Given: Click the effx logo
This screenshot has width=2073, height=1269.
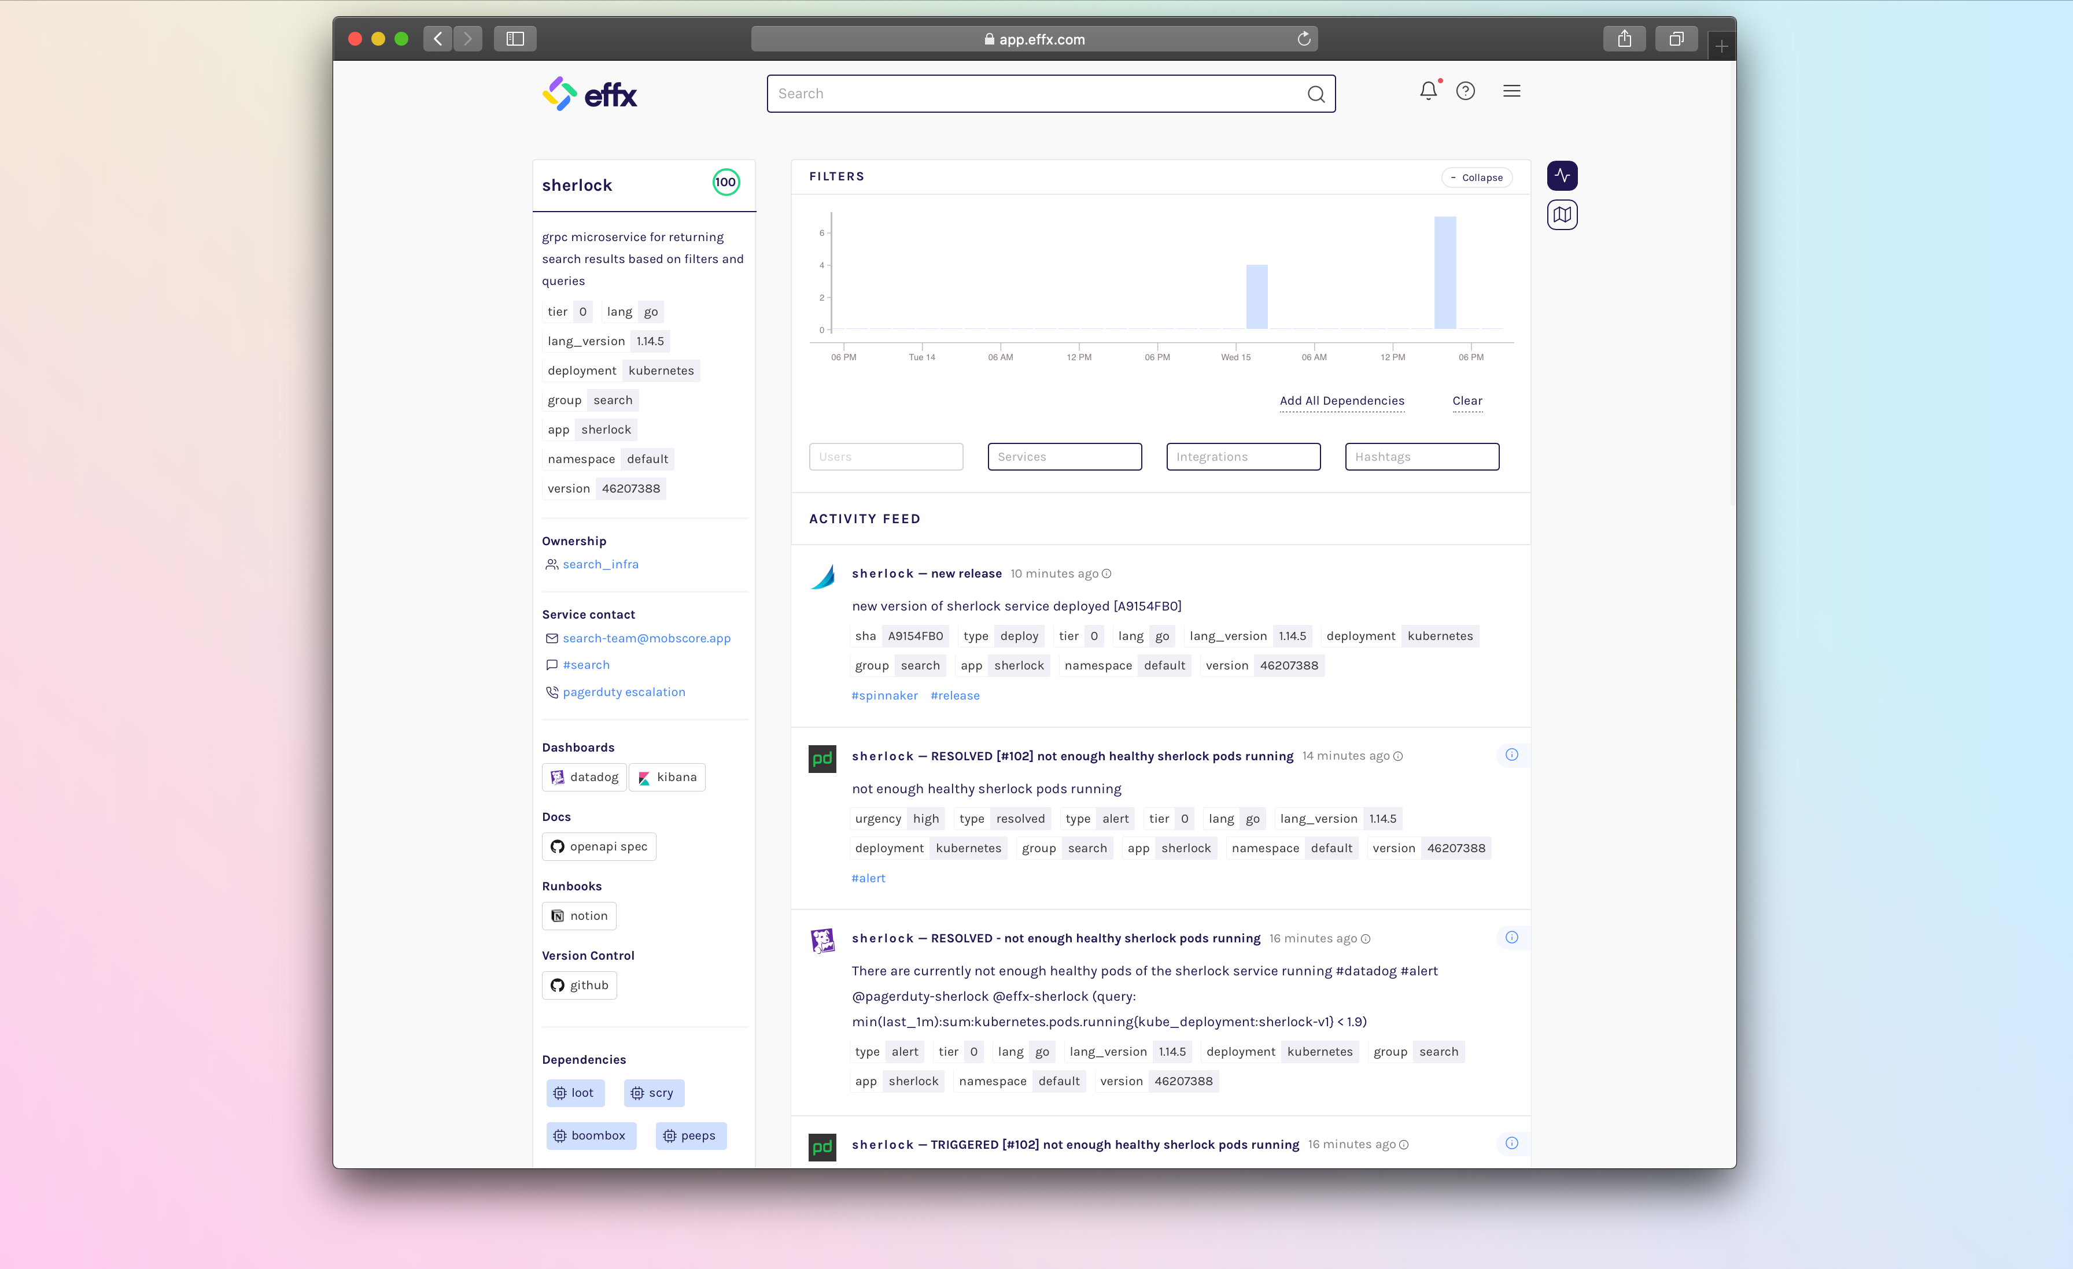Looking at the screenshot, I should coord(590,94).
